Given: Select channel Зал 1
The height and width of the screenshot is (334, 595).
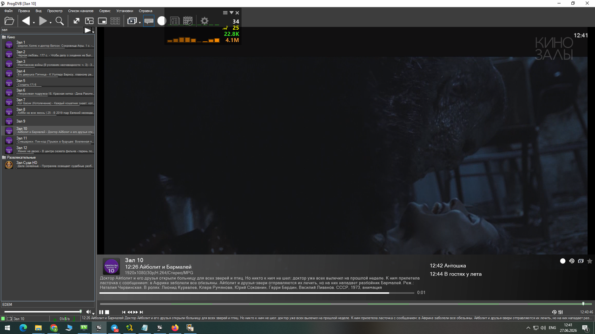Looking at the screenshot, I should tap(48, 44).
